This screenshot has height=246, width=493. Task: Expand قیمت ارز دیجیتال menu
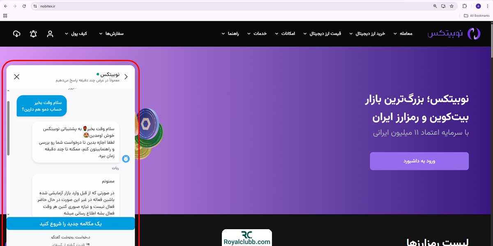322,34
